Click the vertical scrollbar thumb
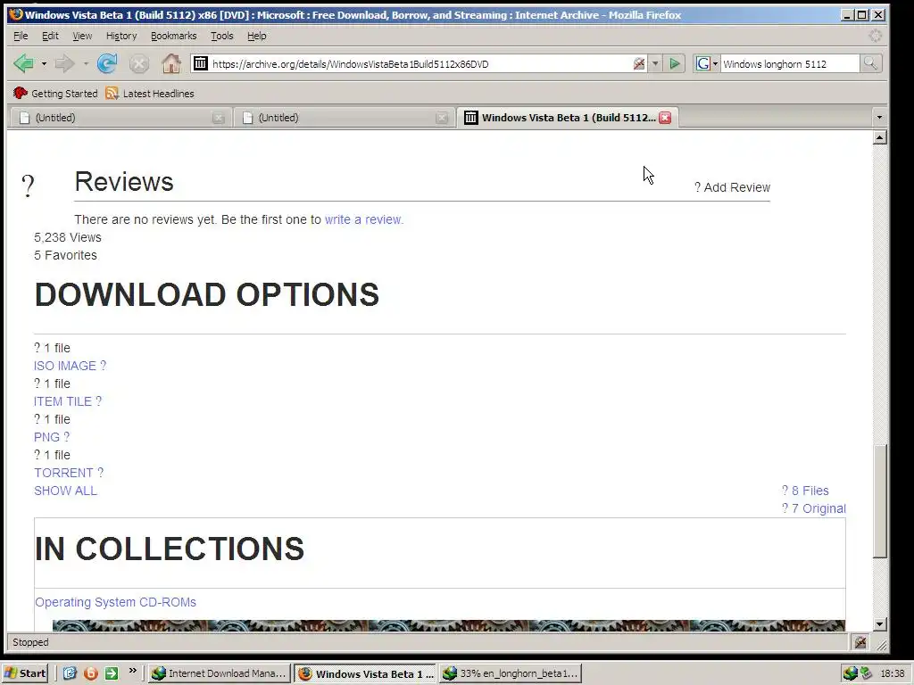The height and width of the screenshot is (685, 914). click(880, 501)
